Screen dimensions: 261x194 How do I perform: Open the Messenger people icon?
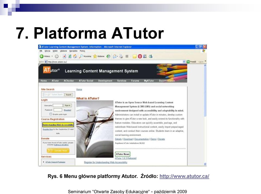click(x=150, y=57)
